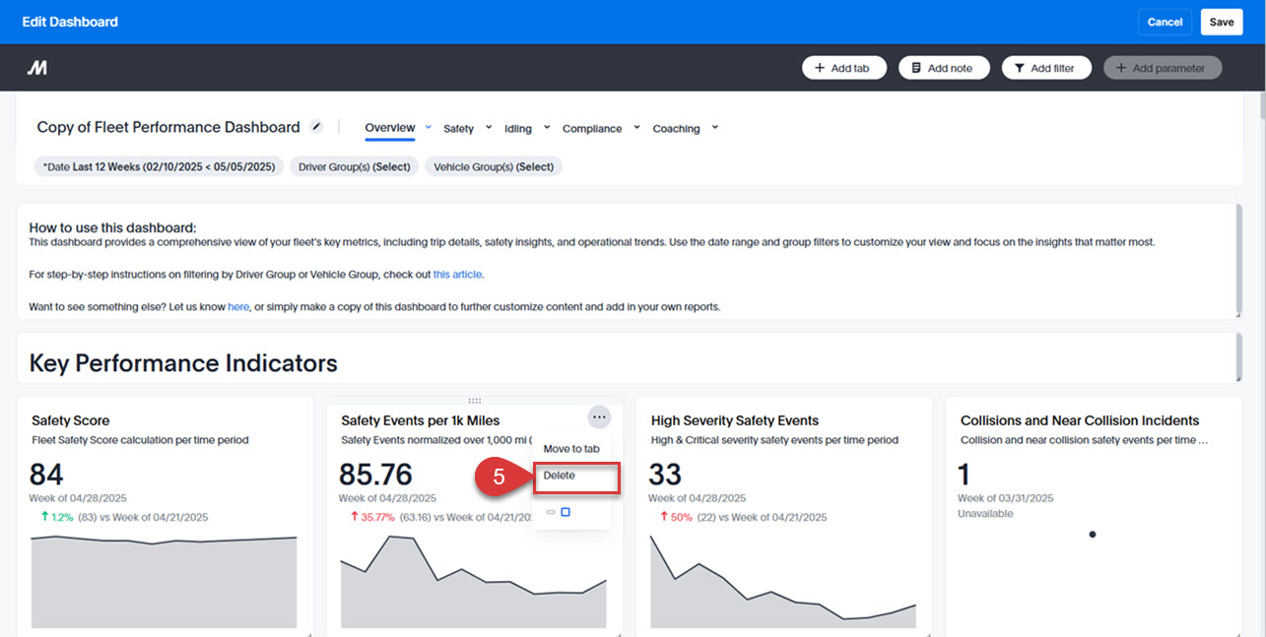Switch to the Compliance tab
Viewport: 1266px width, 637px height.
(592, 129)
